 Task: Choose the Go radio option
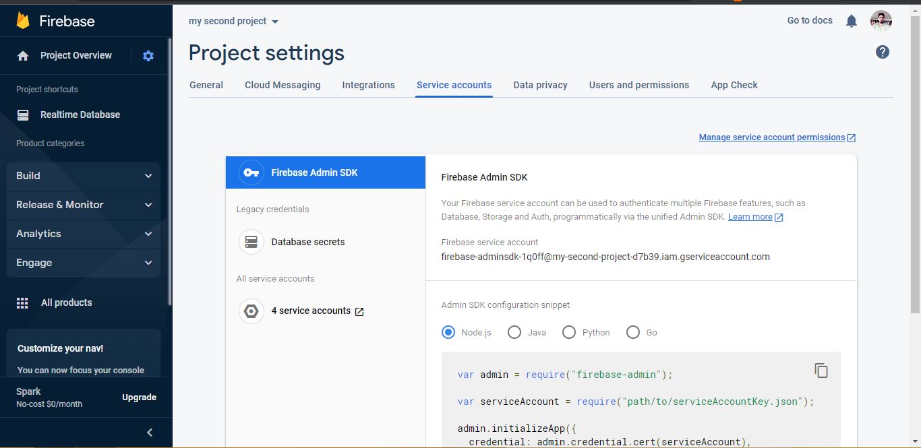[633, 332]
